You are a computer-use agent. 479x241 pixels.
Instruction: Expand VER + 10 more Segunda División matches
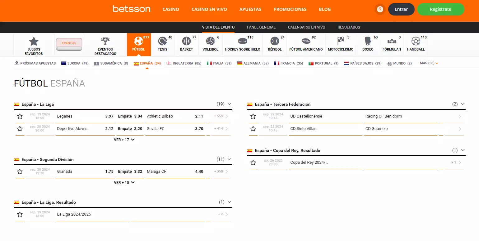(124, 183)
